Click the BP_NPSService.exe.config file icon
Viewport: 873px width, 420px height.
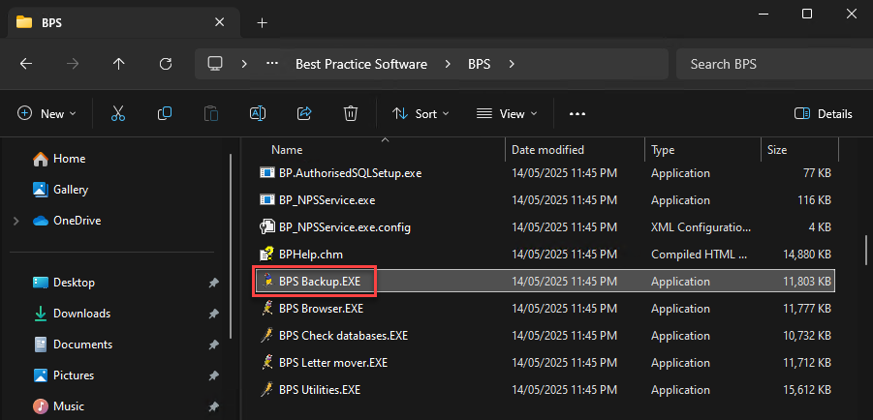tap(267, 227)
